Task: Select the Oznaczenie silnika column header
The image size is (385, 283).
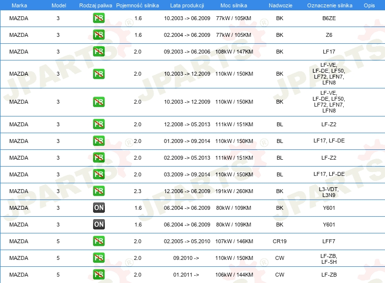Action: pyautogui.click(x=329, y=5)
